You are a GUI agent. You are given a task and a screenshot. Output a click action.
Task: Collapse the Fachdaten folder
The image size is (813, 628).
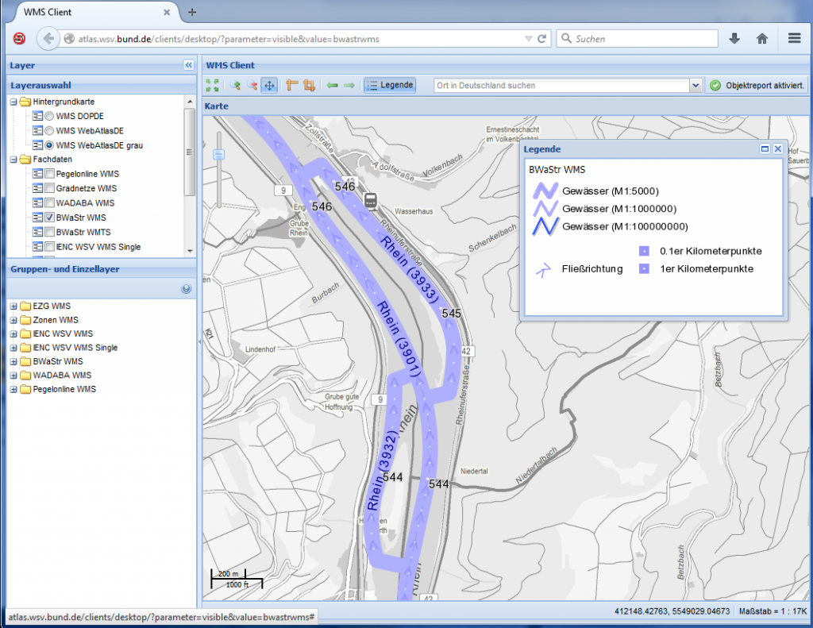click(13, 160)
